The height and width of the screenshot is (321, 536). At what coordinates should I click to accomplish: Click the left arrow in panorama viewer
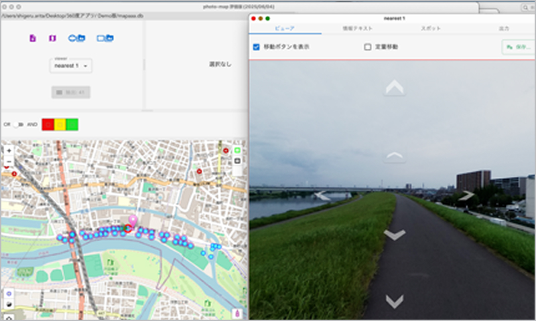[x=322, y=195]
